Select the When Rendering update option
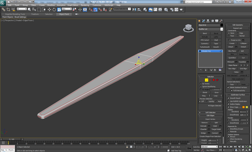This screenshot has width=252, height=152. 228,139
